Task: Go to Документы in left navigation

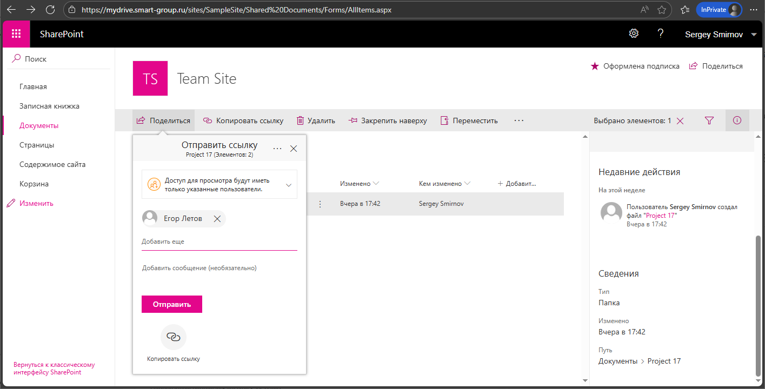Action: [39, 125]
